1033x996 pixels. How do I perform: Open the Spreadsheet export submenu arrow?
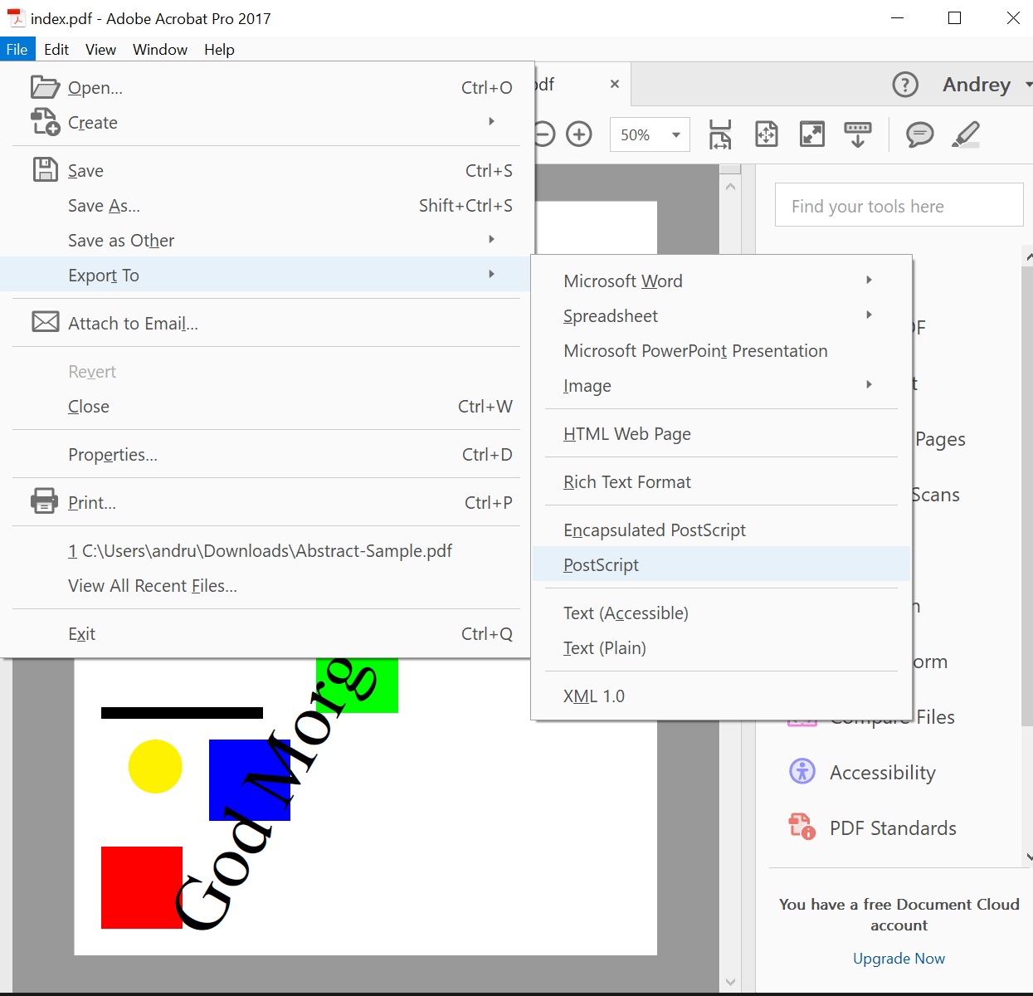tap(869, 315)
